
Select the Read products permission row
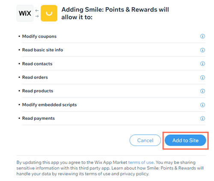[112, 91]
